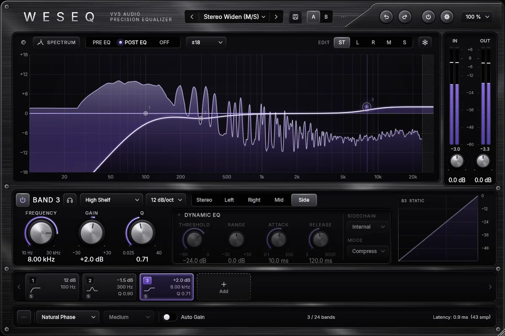Open the Sidechain Internal dropdown
505x336 pixels.
(x=367, y=227)
